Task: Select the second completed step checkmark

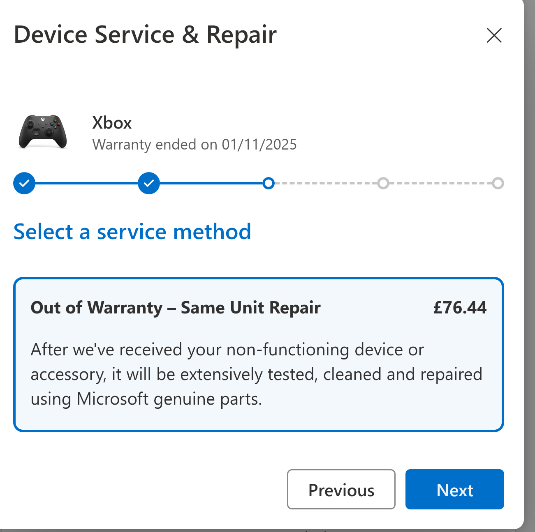Action: tap(149, 183)
